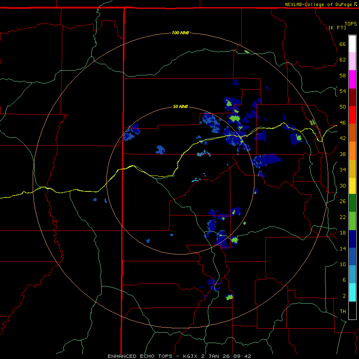Click the light pink legend swatch
This screenshot has height=359, width=359.
tap(352, 61)
